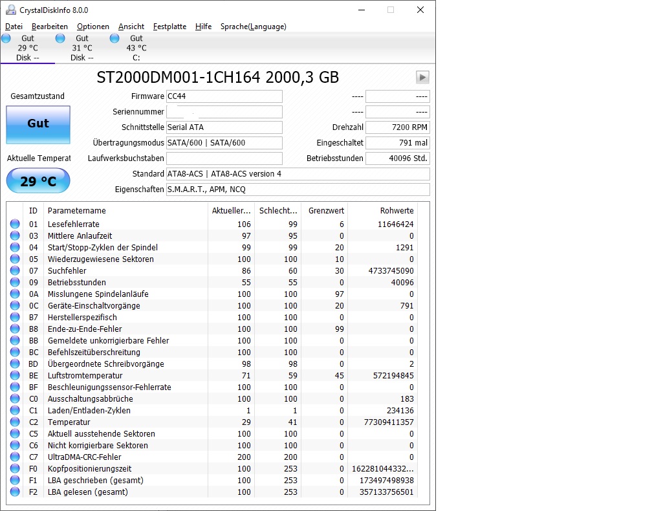The height and width of the screenshot is (511, 652).
Task: Click status orb for Geräte-Einschaltvorgänge
Action: pos(15,305)
